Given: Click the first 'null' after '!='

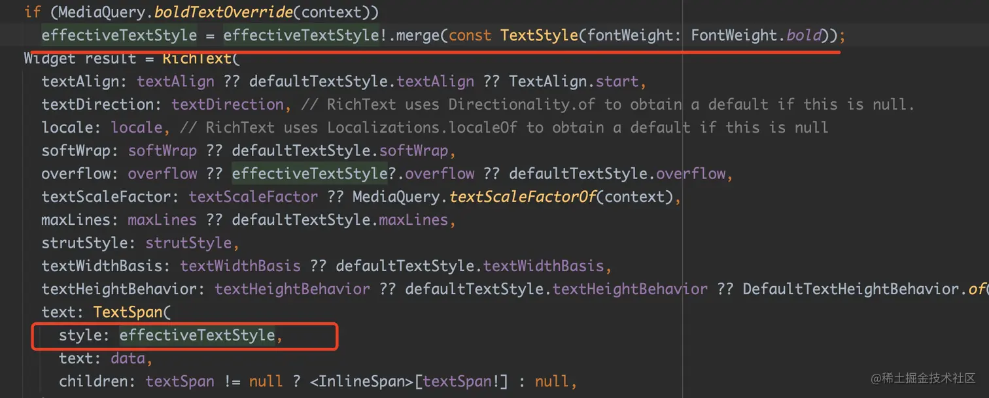Looking at the screenshot, I should pos(266,381).
